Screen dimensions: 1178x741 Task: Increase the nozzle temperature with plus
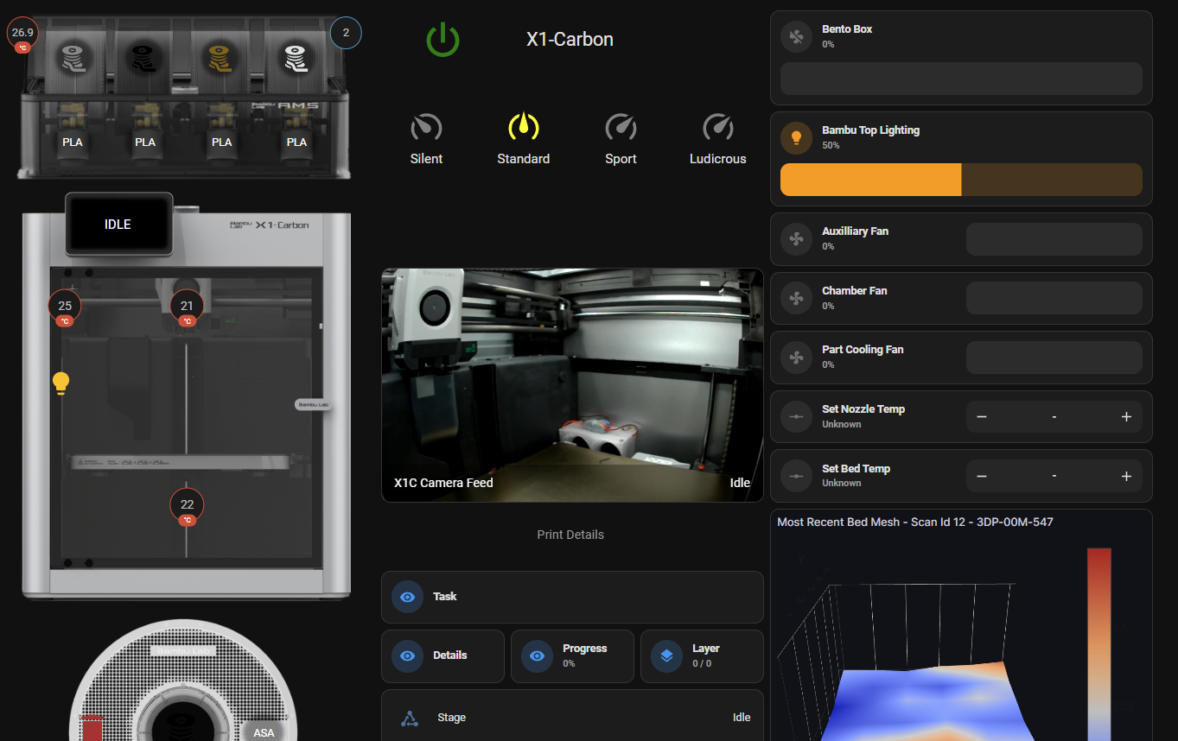[x=1126, y=416]
